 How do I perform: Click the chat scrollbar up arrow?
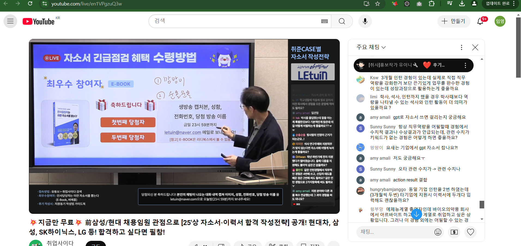pos(482,59)
